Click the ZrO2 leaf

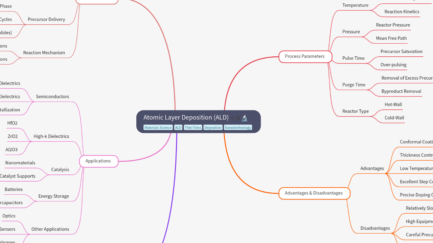click(13, 136)
